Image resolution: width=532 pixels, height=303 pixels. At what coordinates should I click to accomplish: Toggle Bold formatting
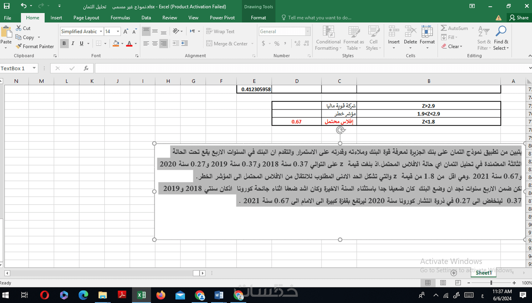pos(64,43)
